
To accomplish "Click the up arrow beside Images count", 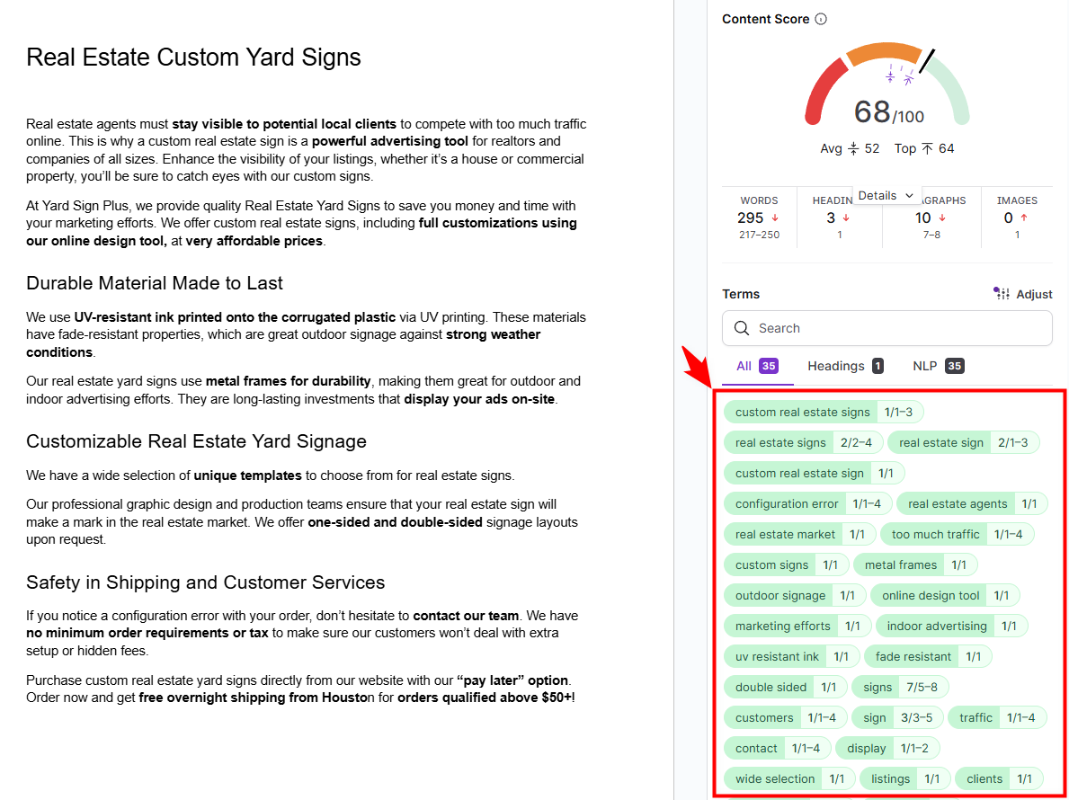I will point(1024,218).
